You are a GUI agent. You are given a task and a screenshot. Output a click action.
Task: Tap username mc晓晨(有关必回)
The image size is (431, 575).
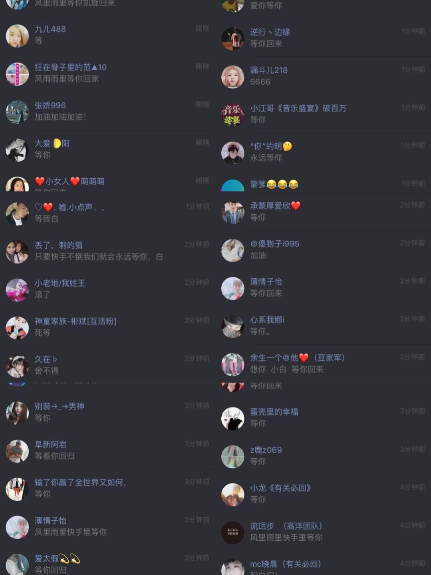(286, 564)
